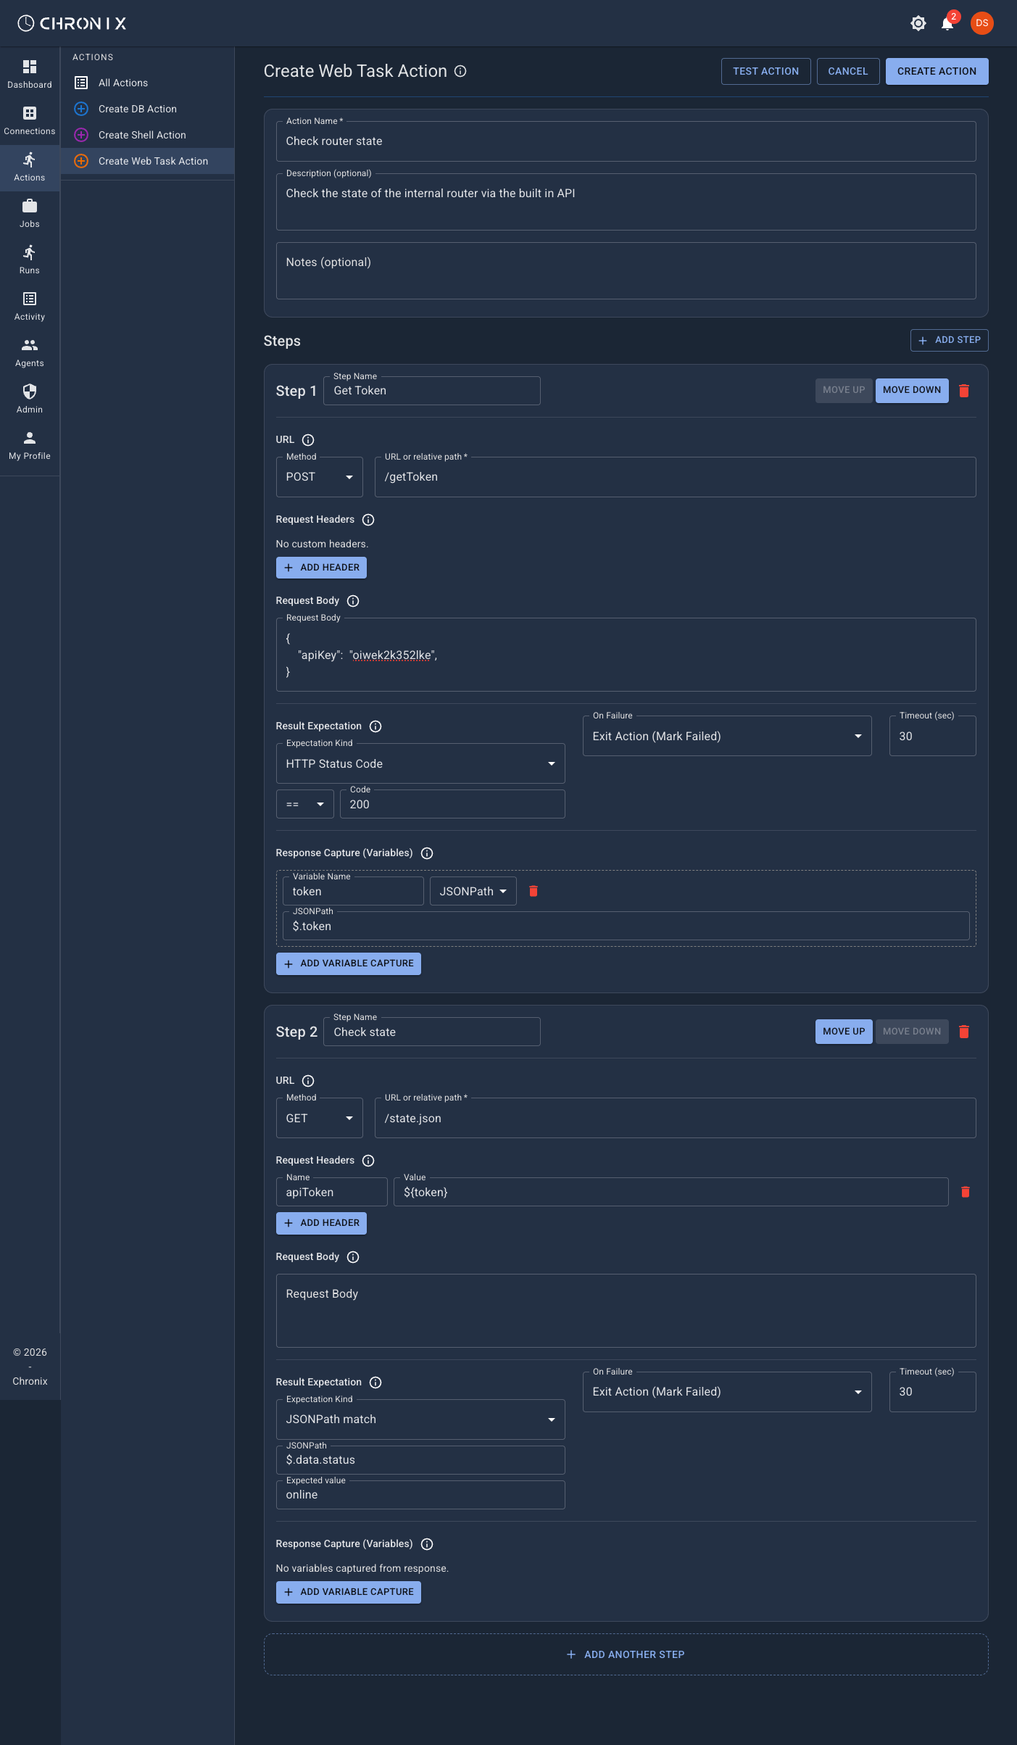This screenshot has height=1745, width=1017.
Task: Select Create DB Action
Action: 147,109
